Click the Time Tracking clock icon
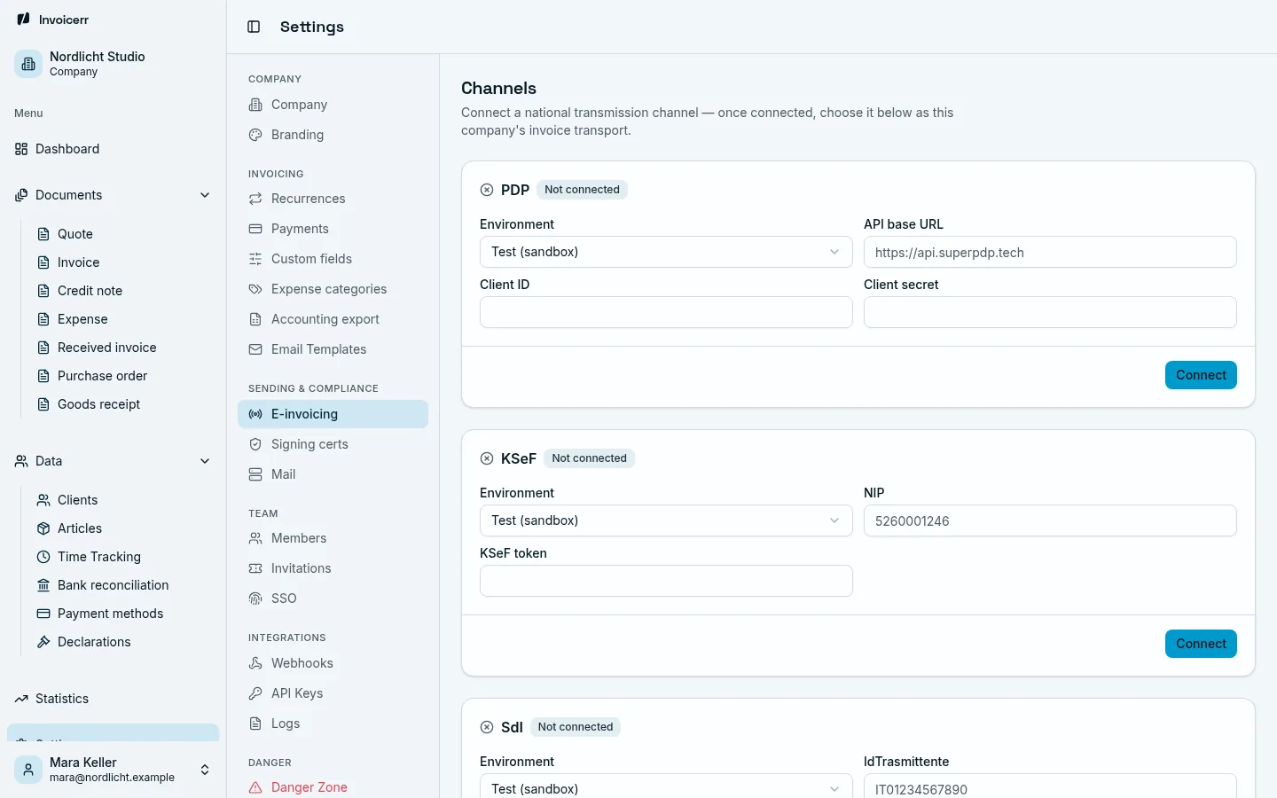Viewport: 1277px width, 798px height. (x=43, y=557)
